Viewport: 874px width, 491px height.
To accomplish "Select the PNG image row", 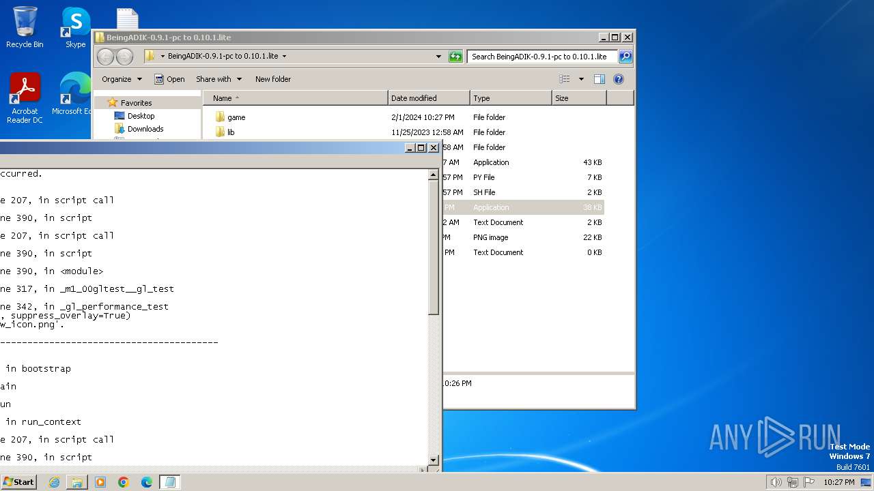I will coord(524,237).
